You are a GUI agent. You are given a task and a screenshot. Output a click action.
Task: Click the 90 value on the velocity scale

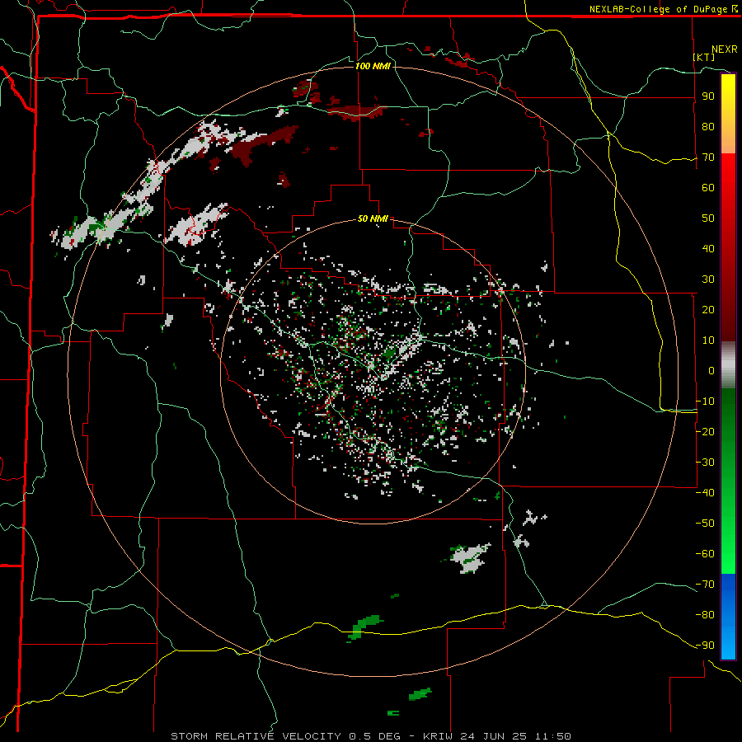pyautogui.click(x=708, y=96)
